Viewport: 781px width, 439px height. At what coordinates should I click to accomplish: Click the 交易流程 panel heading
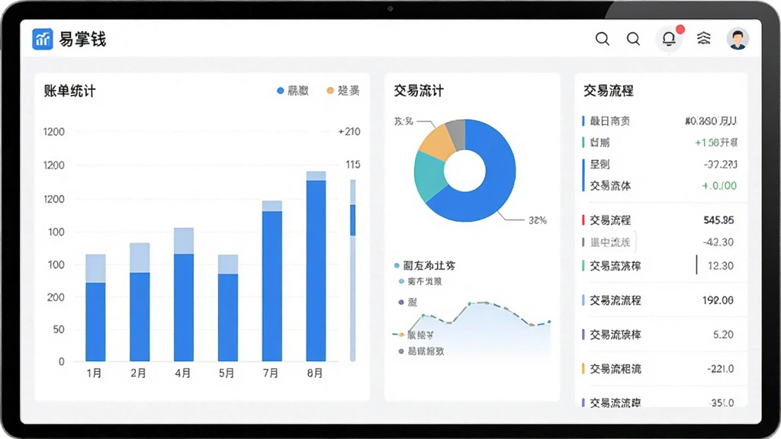(608, 91)
